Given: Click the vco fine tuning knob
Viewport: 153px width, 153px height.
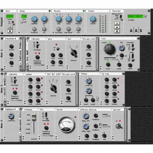Looking at the screenshot, I should point(121,48).
